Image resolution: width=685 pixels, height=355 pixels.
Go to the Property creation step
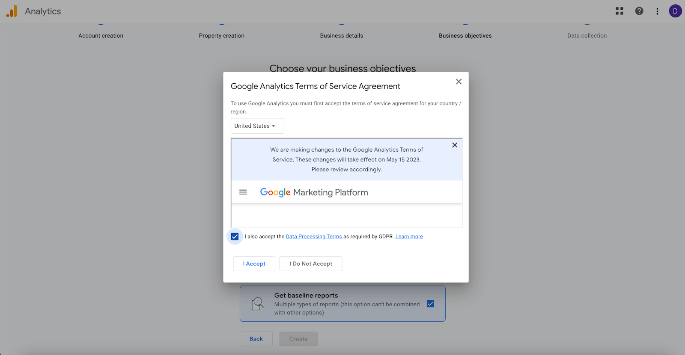point(222,36)
